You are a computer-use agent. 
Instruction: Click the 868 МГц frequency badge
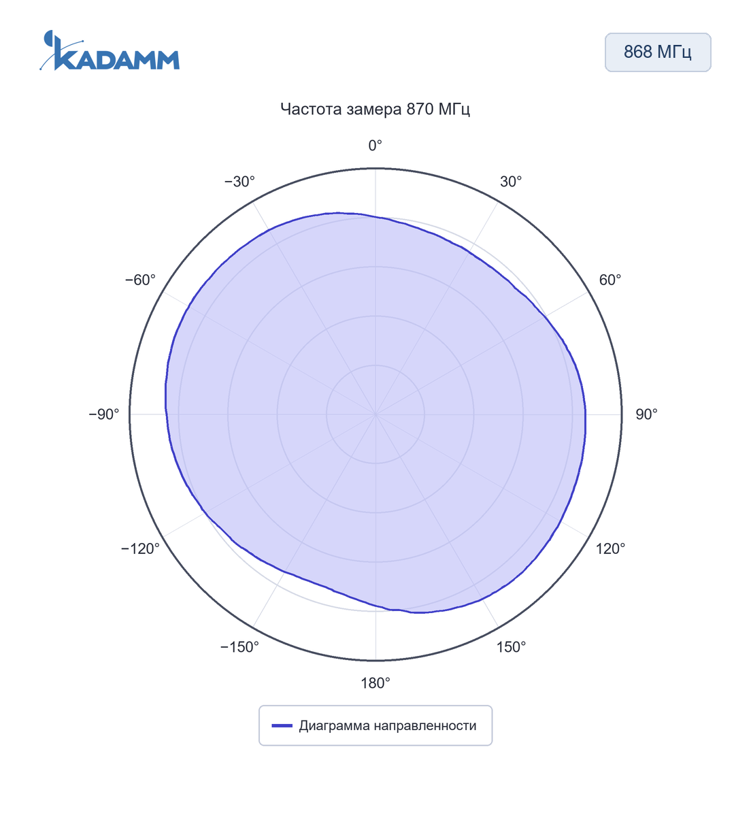pyautogui.click(x=658, y=52)
